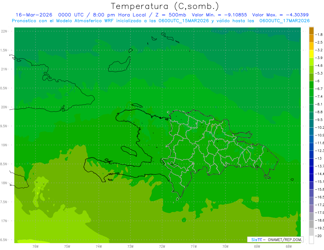The height and width of the screenshot is (250, 324).
Task: Click the '-9.5' color bar value
Action: click(319, 120)
